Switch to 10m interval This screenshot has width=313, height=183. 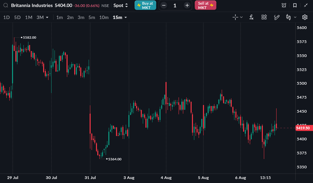point(104,18)
